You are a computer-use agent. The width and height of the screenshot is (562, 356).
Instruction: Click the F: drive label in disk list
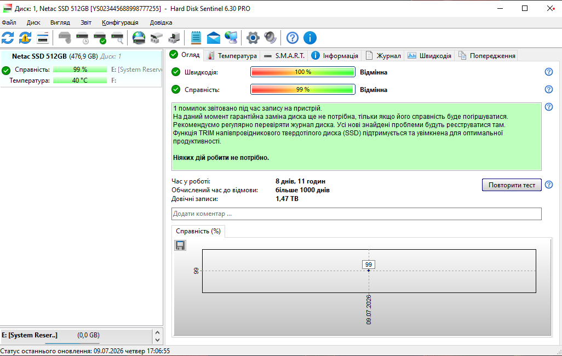113,81
